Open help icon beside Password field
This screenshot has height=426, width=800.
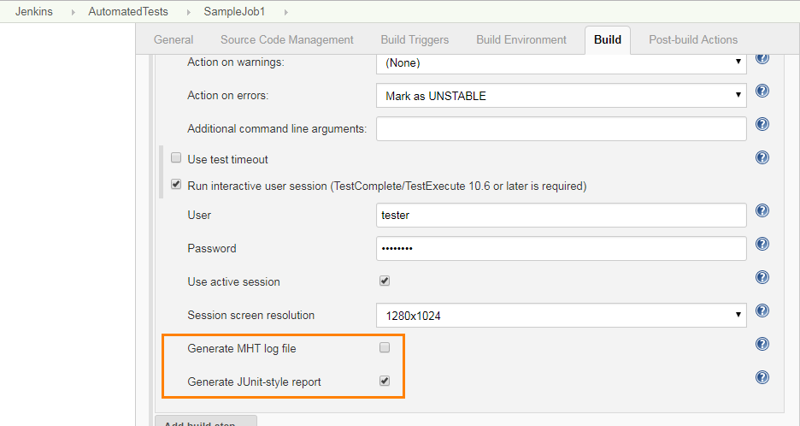coord(762,244)
